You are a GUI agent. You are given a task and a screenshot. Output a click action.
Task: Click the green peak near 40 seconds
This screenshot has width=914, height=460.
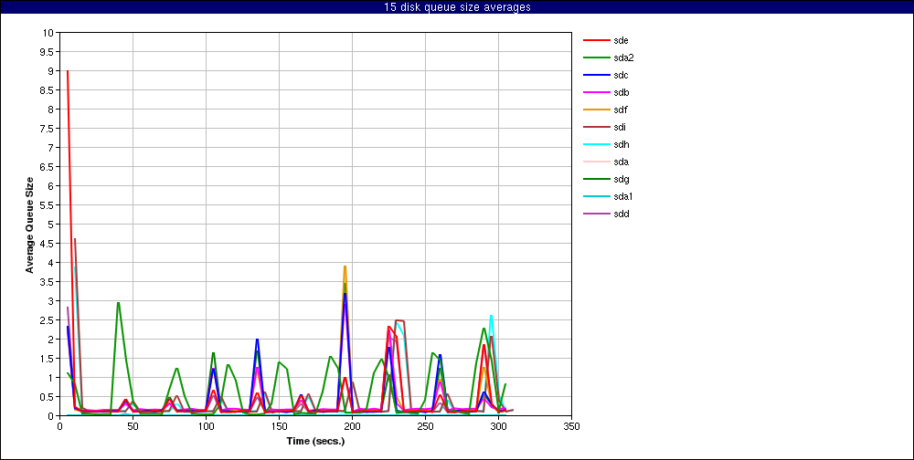coord(118,303)
